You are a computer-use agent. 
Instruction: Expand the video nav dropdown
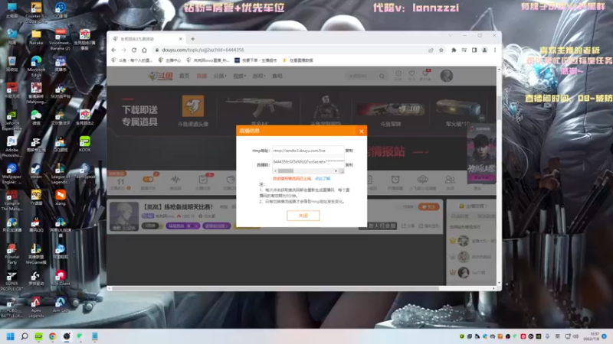coord(239,76)
